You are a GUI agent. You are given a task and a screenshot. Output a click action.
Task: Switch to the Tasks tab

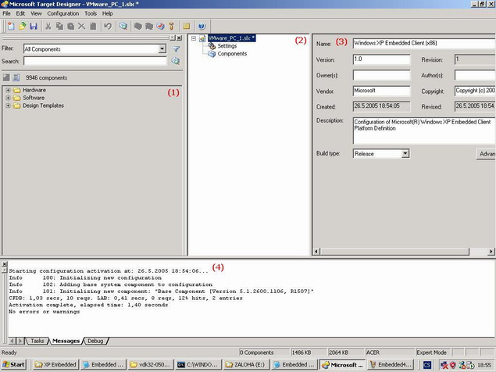pyautogui.click(x=37, y=341)
